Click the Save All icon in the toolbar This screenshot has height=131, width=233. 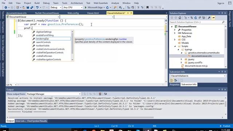[32, 7]
